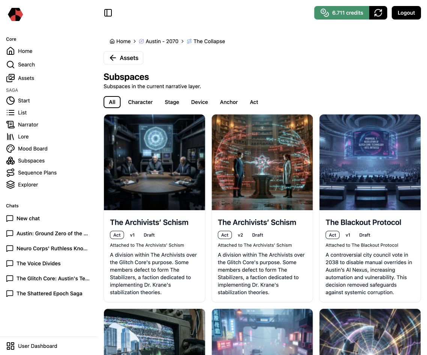Image resolution: width=427 pixels, height=355 pixels.
Task: Filter subspaces by Character
Action: (x=140, y=102)
